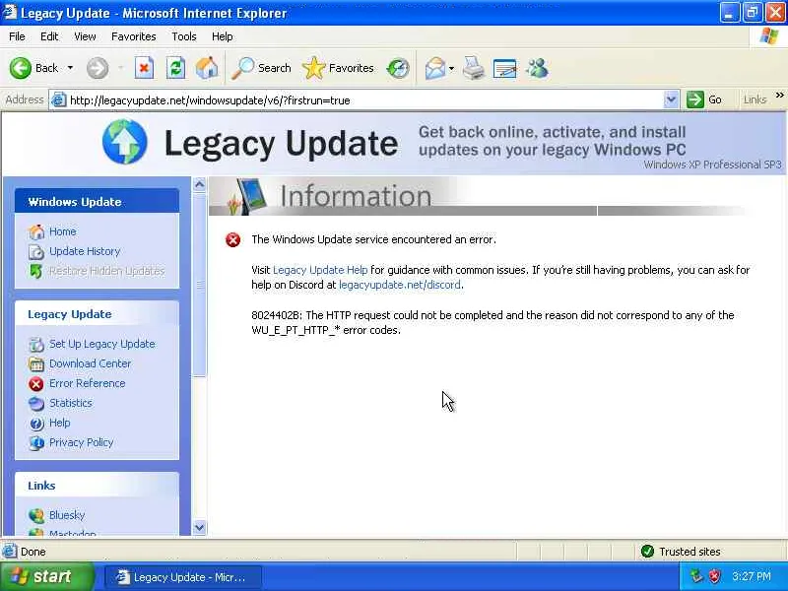Image resolution: width=788 pixels, height=591 pixels.
Task: Click the Trusted sites status bar zone
Action: pyautogui.click(x=681, y=552)
